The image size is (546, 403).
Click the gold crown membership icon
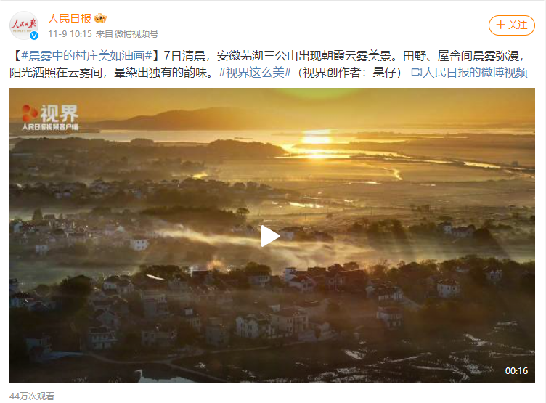[100, 18]
